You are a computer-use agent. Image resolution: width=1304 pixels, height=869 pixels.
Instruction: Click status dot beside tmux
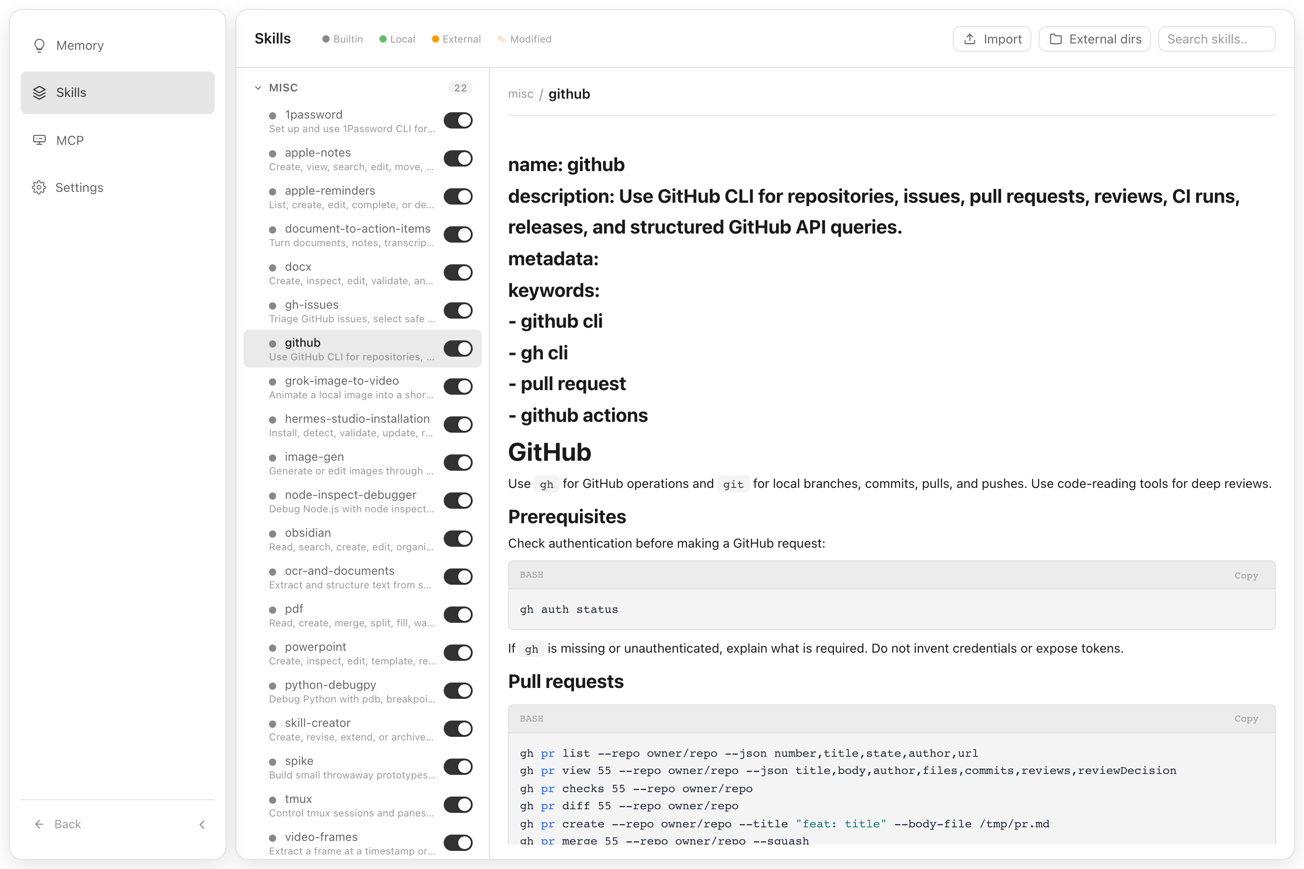click(x=272, y=800)
